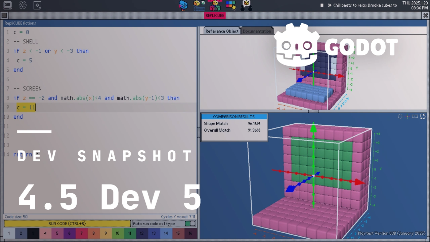Click the new file icon in the top bar

pos(37,5)
